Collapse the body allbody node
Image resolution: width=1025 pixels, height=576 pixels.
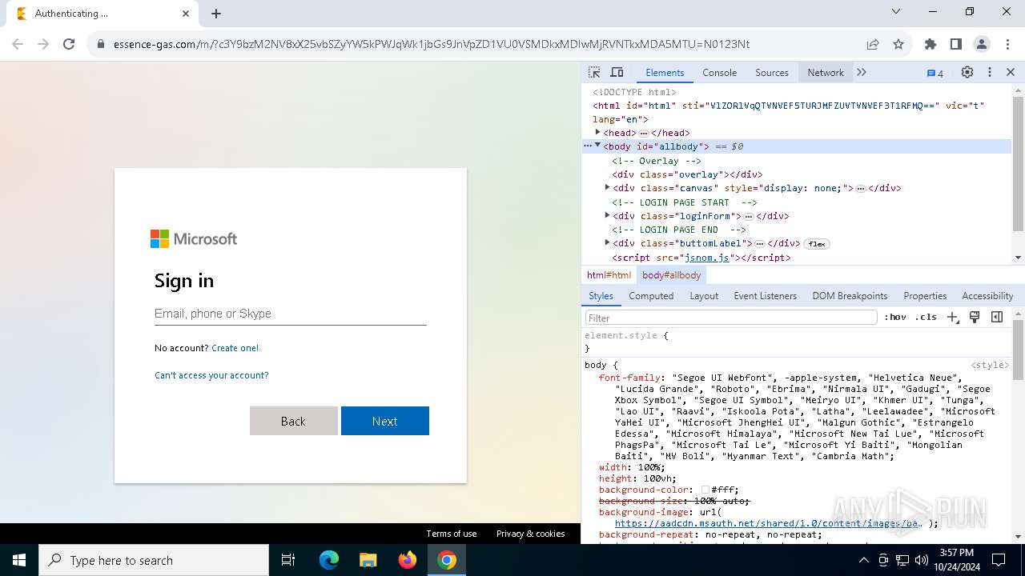click(x=597, y=146)
